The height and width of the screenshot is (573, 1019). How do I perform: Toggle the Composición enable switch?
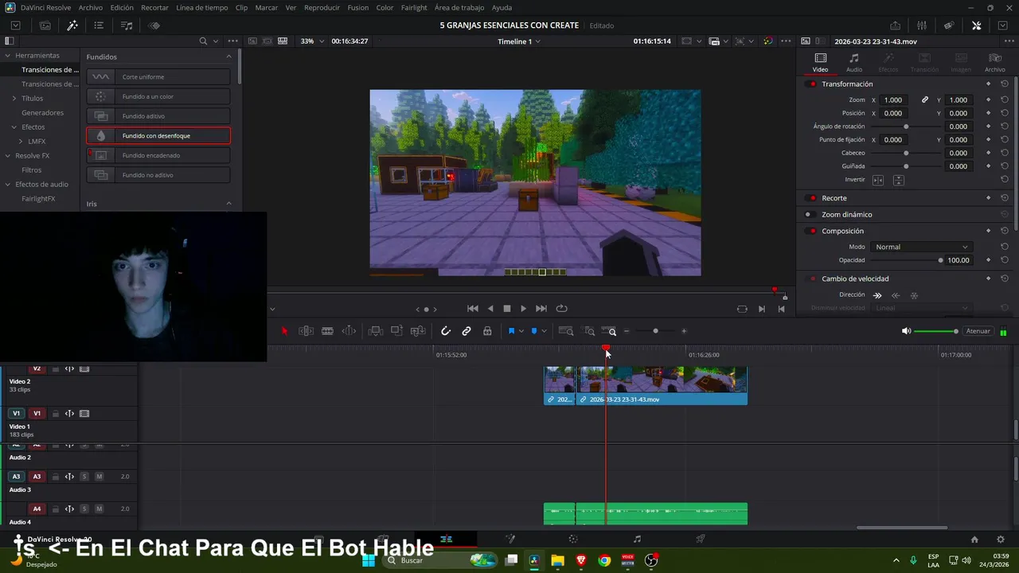click(812, 231)
